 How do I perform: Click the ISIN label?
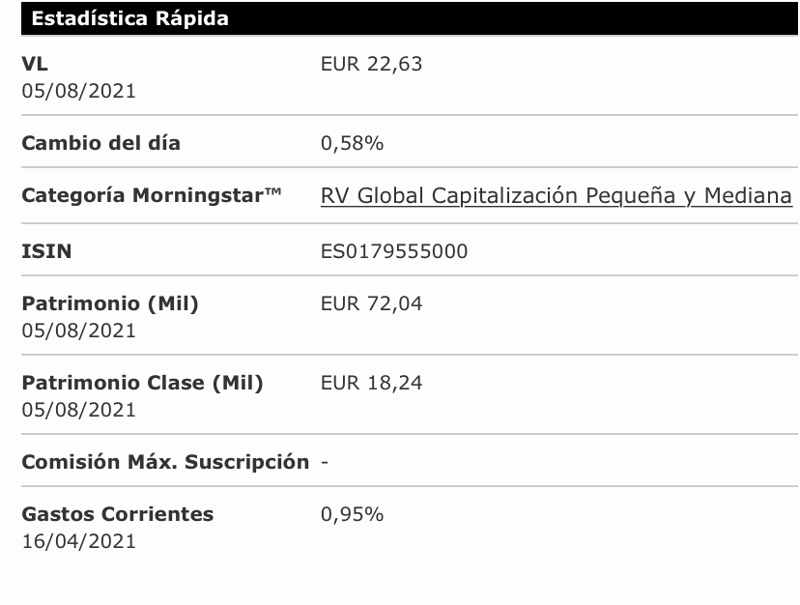pos(46,251)
